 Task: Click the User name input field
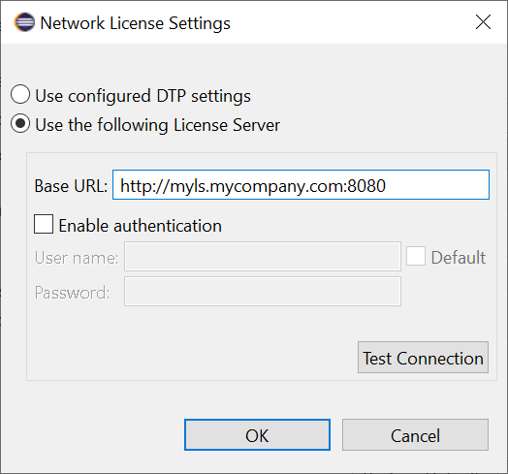tap(263, 256)
